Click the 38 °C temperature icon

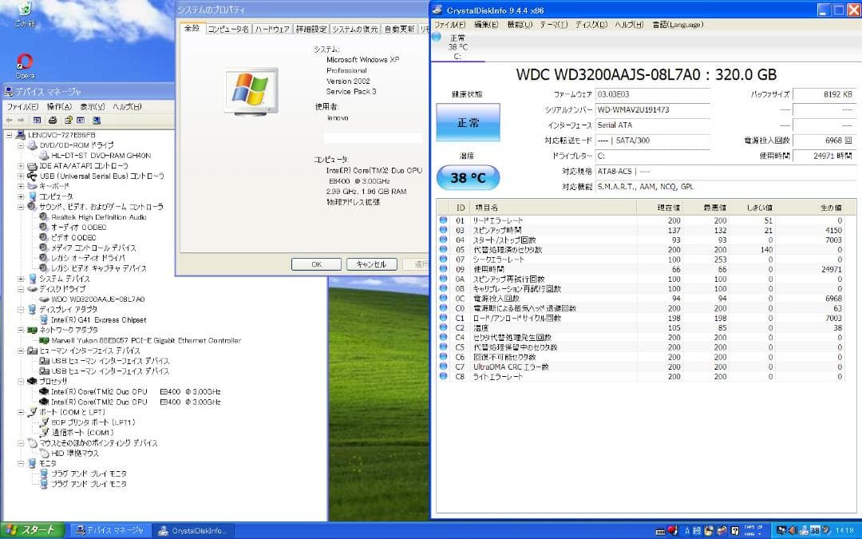click(468, 177)
